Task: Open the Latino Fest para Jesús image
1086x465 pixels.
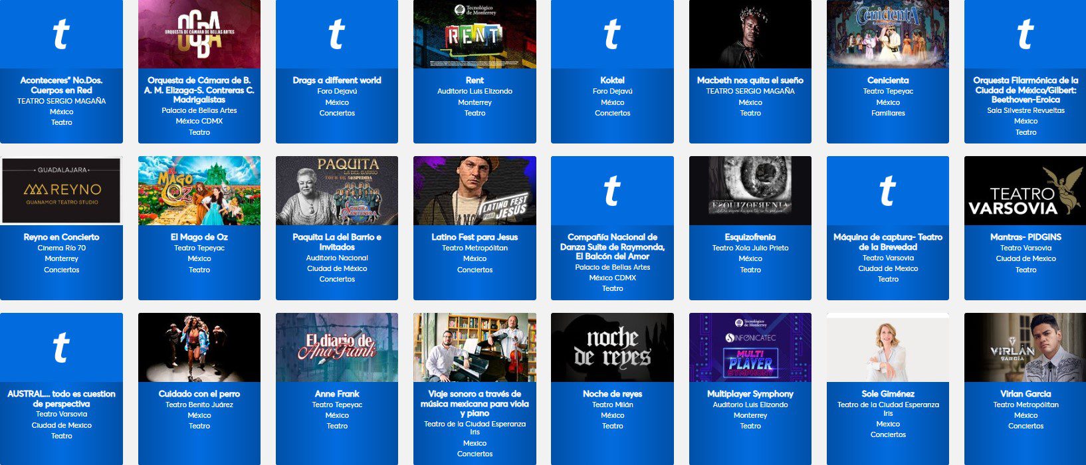Action: (x=475, y=191)
